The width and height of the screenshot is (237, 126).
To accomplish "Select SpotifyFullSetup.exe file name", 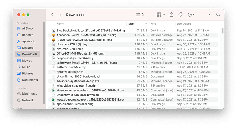I will coord(70,72).
